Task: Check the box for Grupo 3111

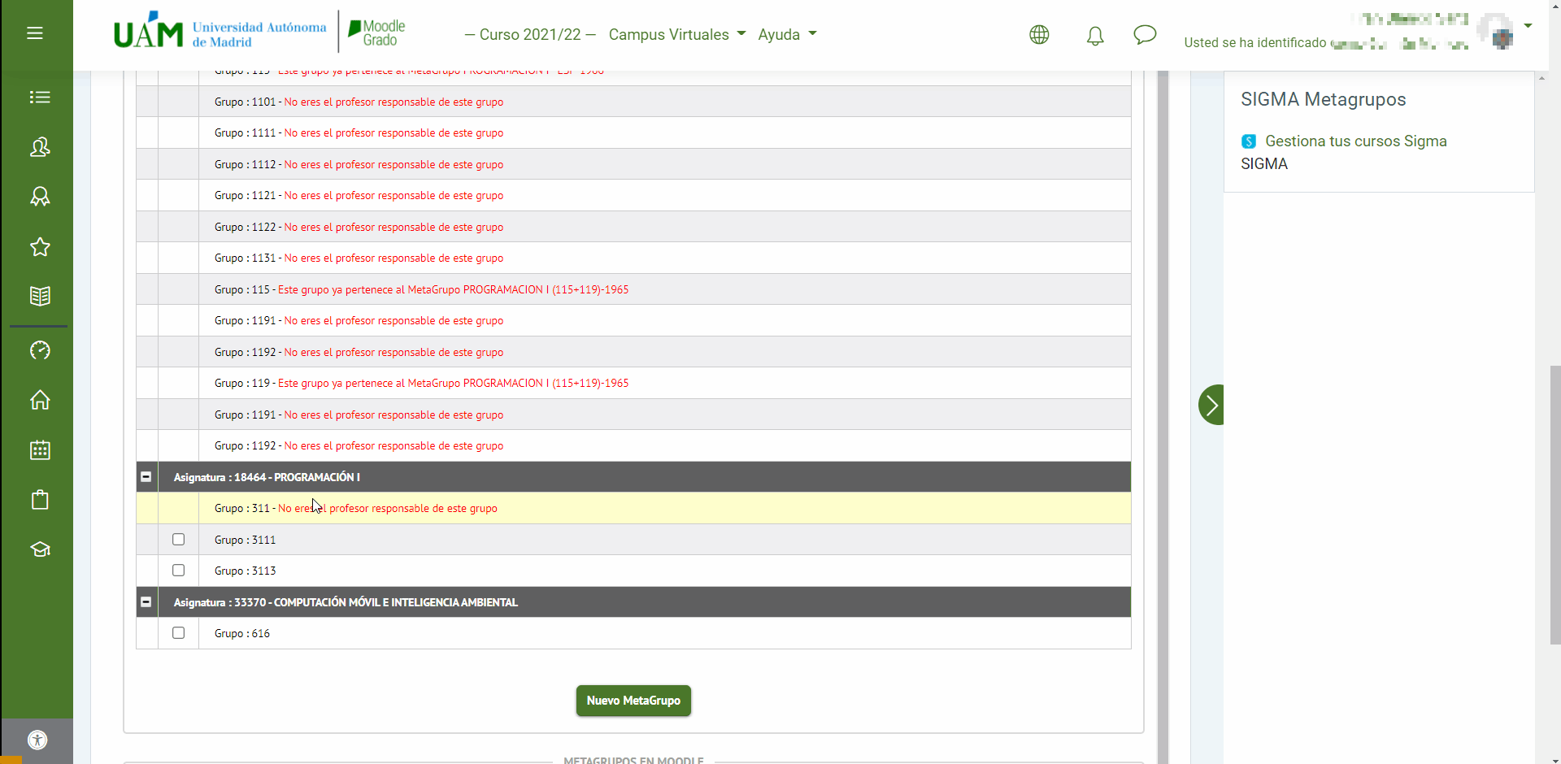Action: (x=179, y=540)
